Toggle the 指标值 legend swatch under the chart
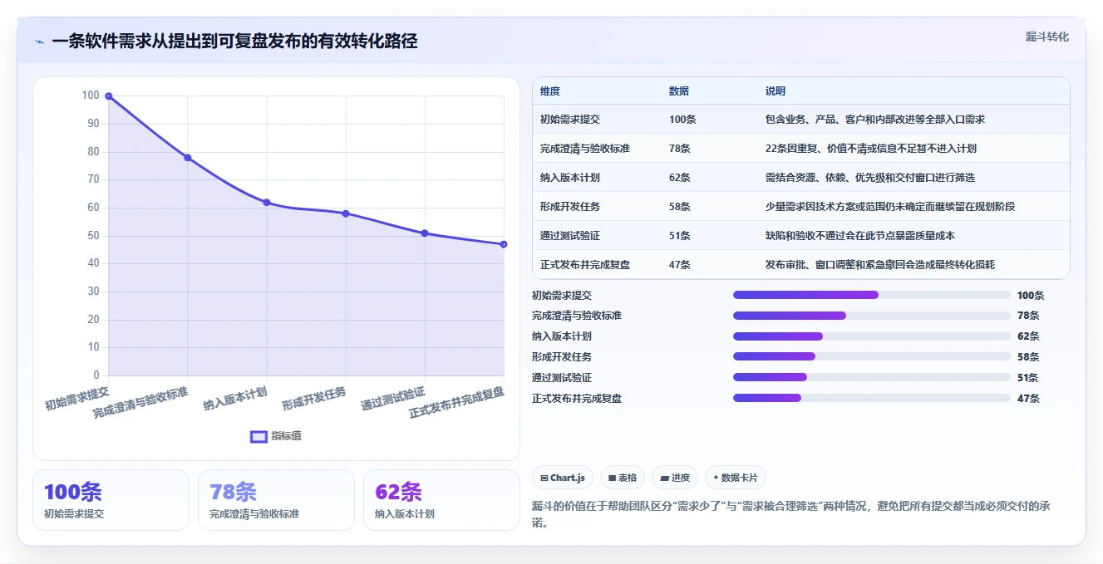Viewport: 1103px width, 564px height. 259,436
